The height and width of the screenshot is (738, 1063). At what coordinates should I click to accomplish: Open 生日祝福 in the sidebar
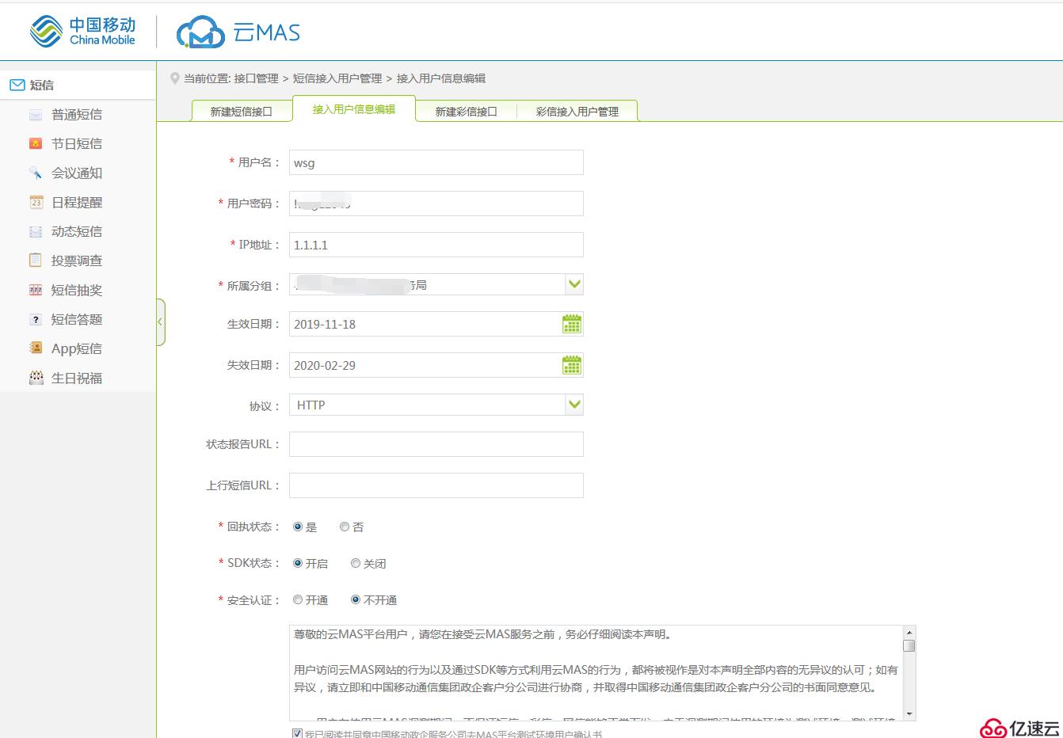click(77, 378)
